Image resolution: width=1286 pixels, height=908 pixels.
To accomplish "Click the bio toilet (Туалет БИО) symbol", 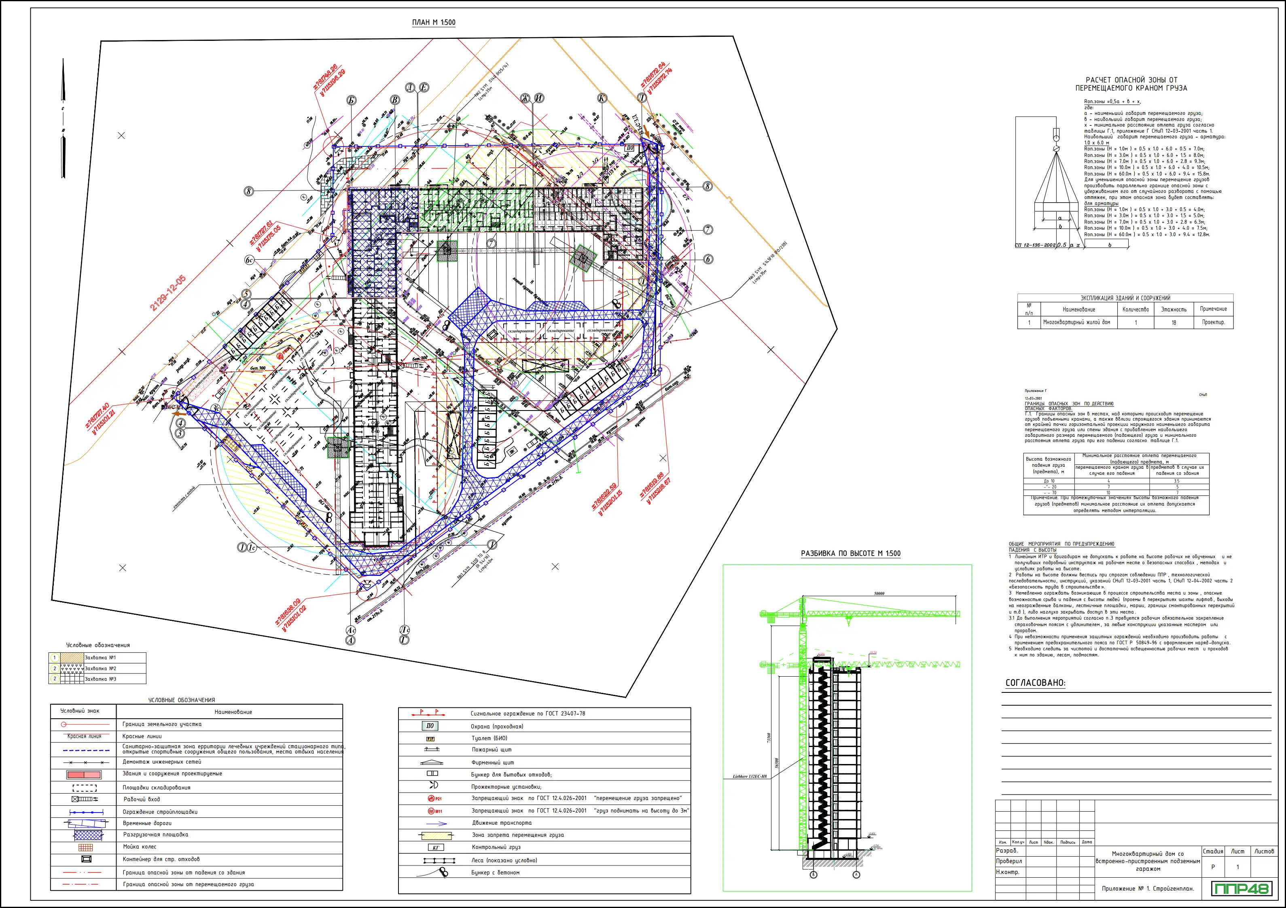I will coord(430,739).
